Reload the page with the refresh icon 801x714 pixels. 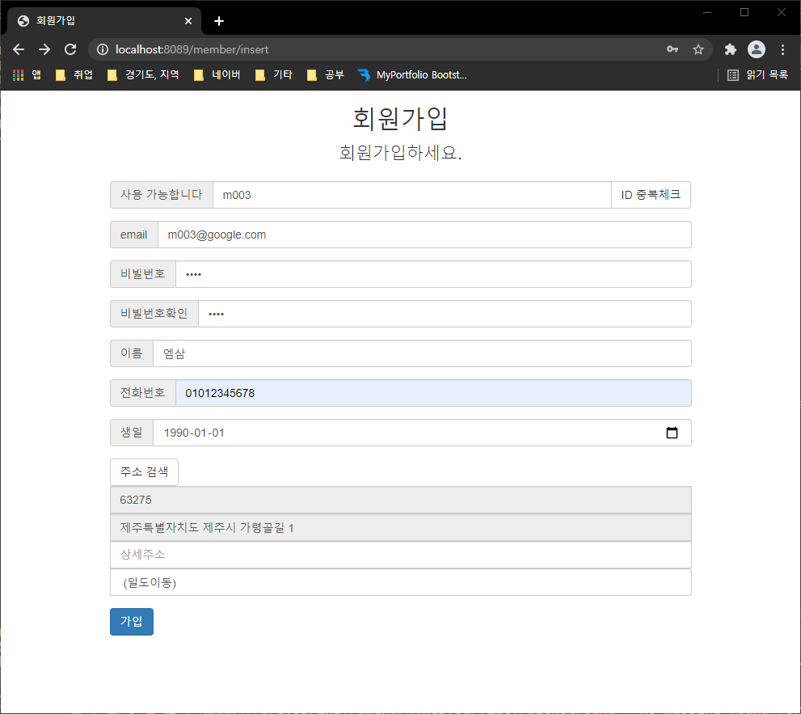[70, 49]
